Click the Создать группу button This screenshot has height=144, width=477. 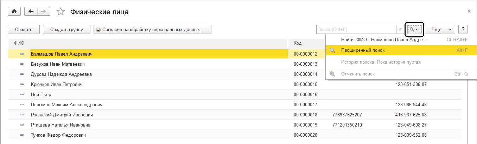66,30
